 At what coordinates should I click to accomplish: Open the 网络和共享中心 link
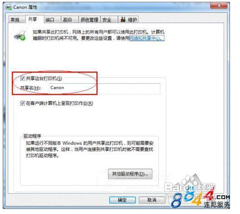coord(147,38)
